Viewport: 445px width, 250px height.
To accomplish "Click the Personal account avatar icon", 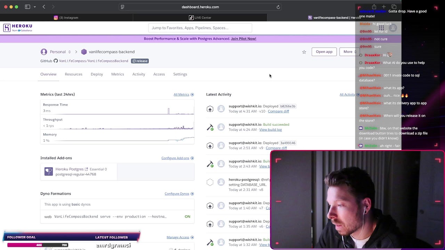I will pyautogui.click(x=44, y=52).
